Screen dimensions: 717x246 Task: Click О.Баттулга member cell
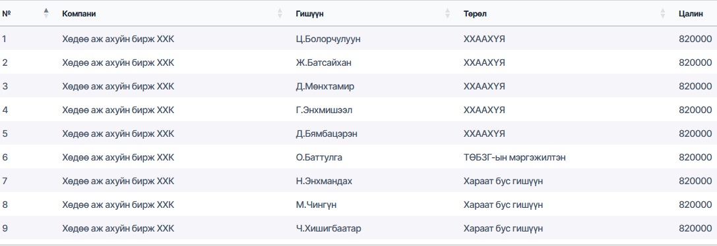319,157
